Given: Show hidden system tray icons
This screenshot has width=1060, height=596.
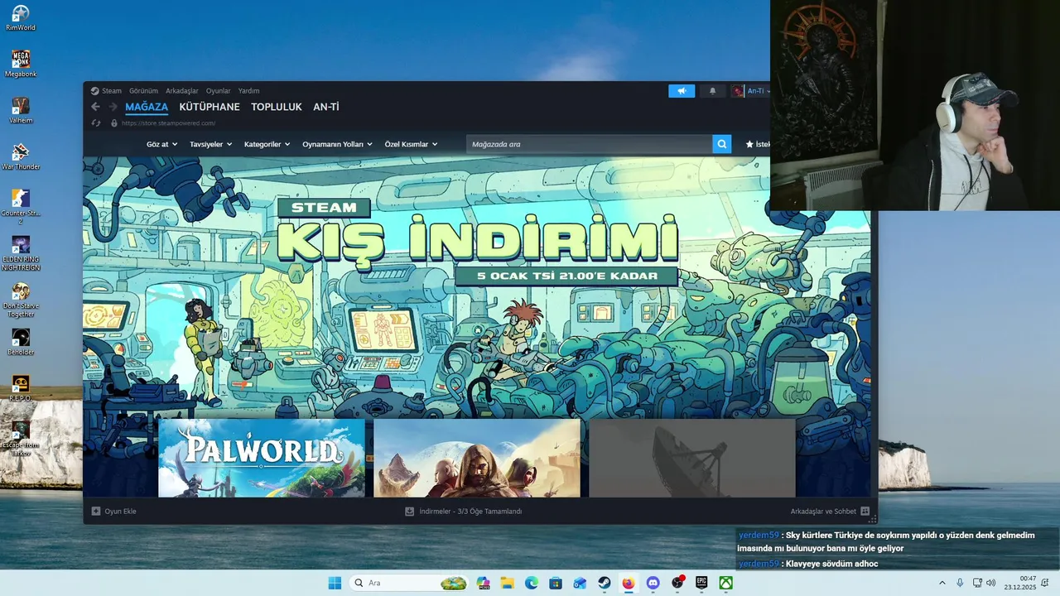Looking at the screenshot, I should coord(942,583).
